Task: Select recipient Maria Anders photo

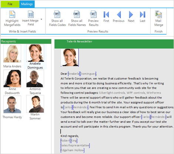Action: click(12, 54)
